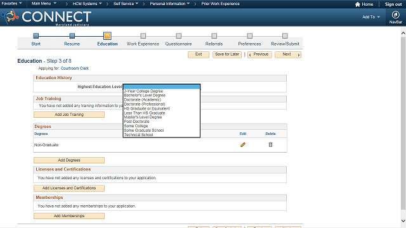Choose Some College option

(162, 126)
